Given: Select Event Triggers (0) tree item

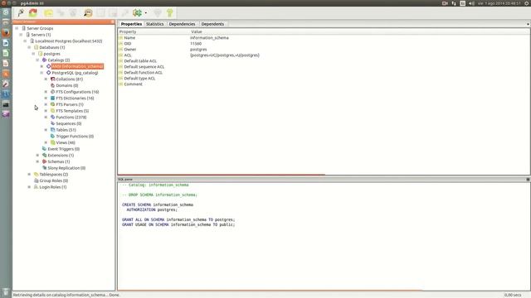Looking at the screenshot, I should (64, 149).
